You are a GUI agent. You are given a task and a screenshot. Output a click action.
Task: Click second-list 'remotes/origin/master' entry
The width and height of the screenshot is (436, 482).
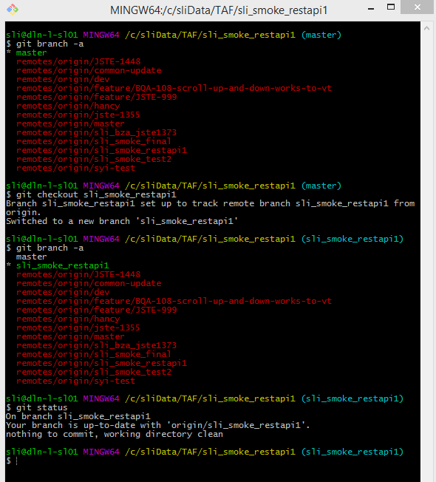(70, 337)
